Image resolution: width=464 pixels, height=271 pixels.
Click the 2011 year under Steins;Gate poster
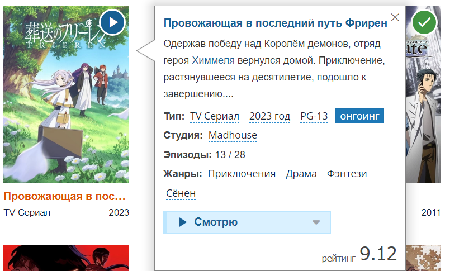click(431, 213)
